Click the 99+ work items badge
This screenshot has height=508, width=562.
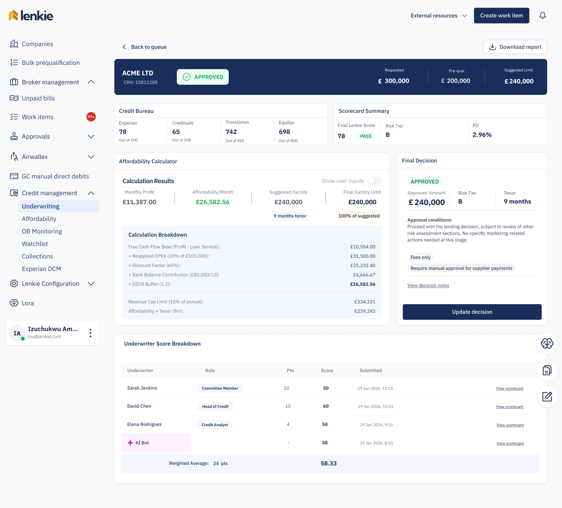91,117
